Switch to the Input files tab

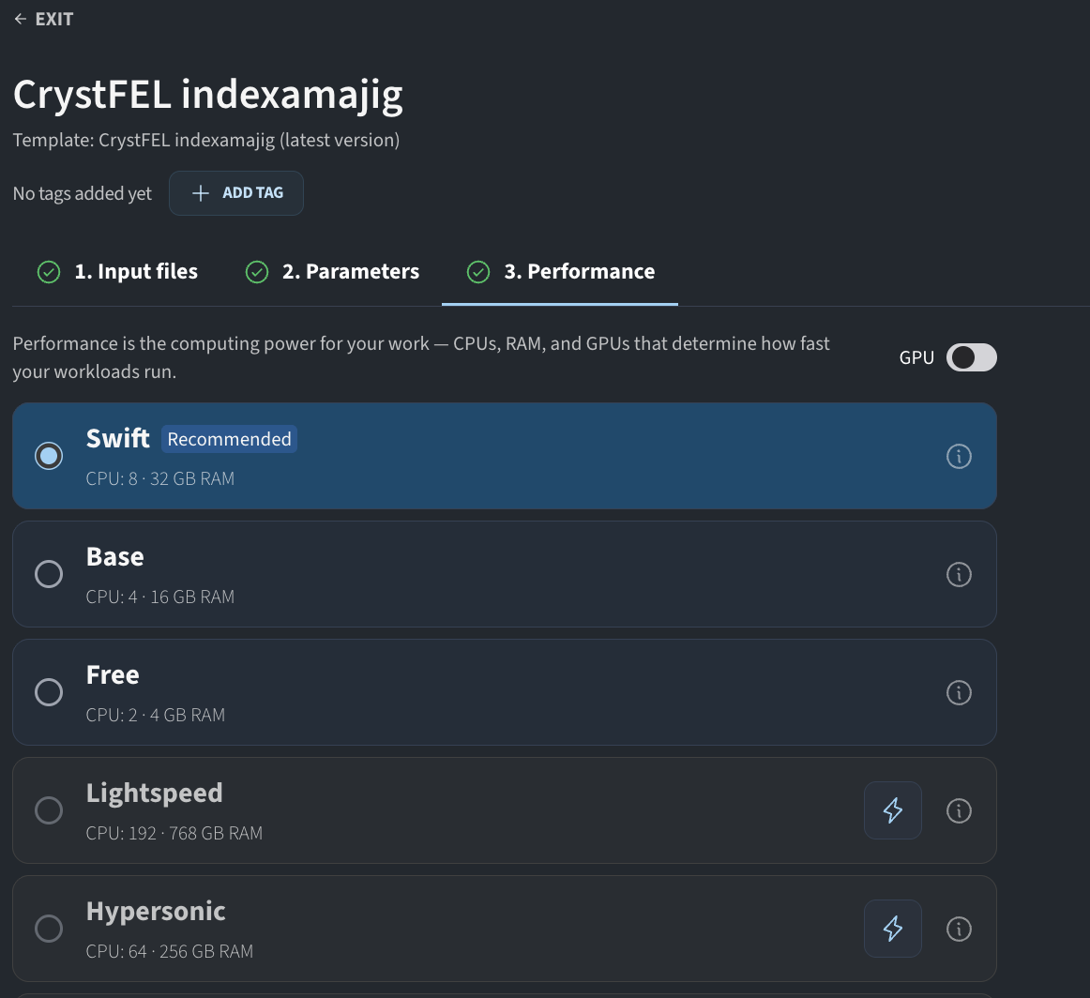(x=116, y=272)
